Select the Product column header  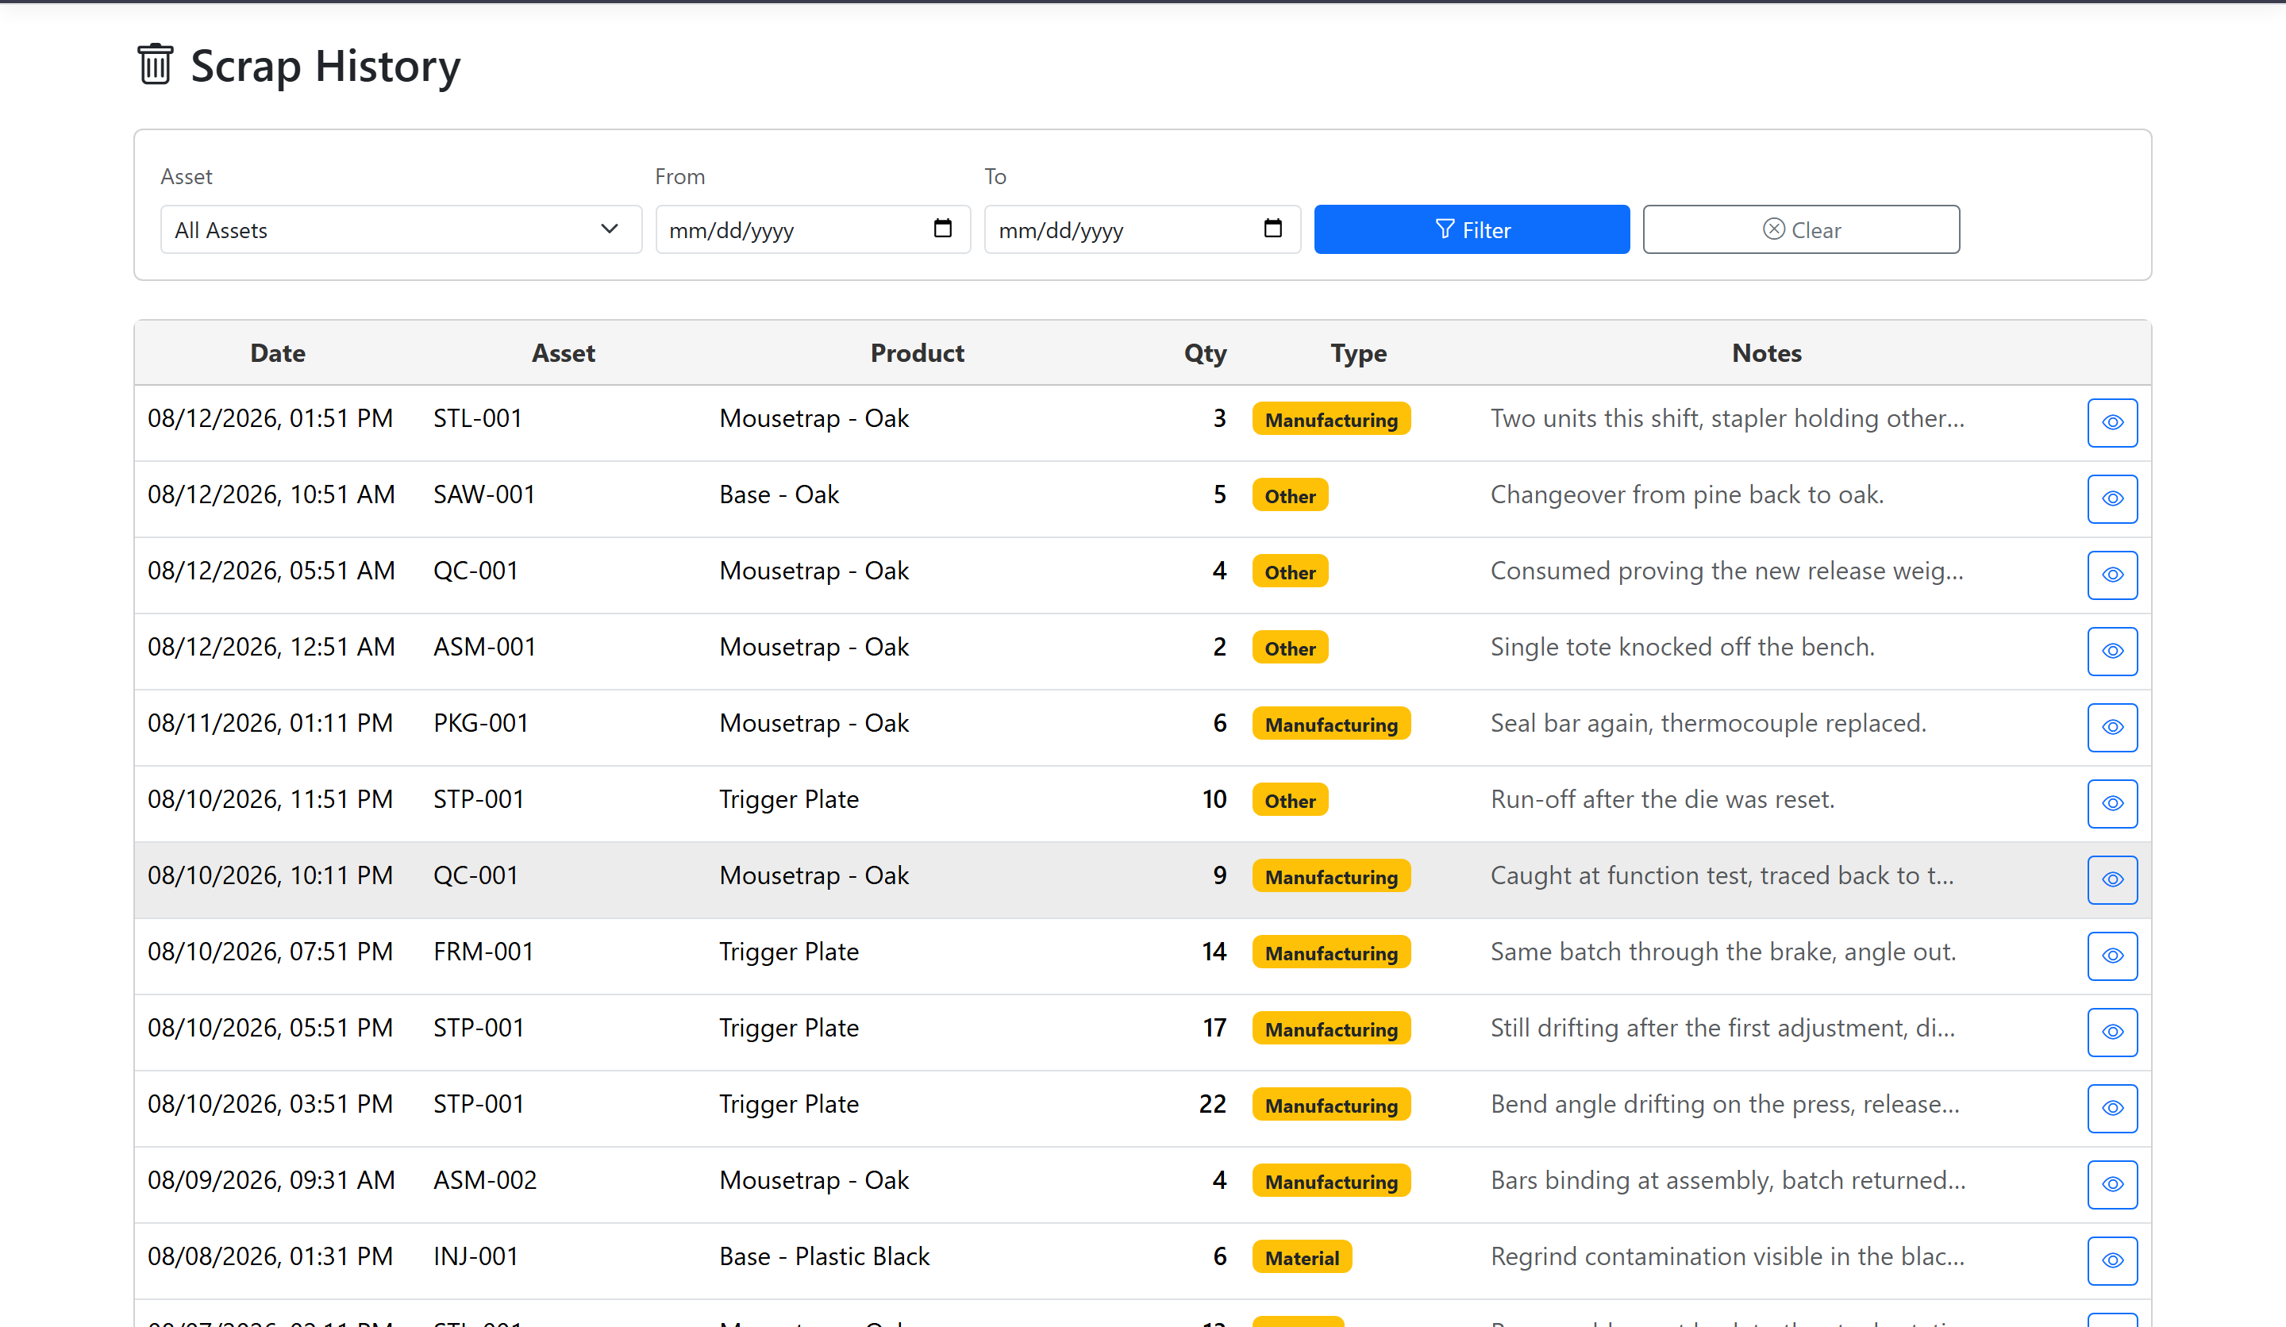[x=917, y=353]
